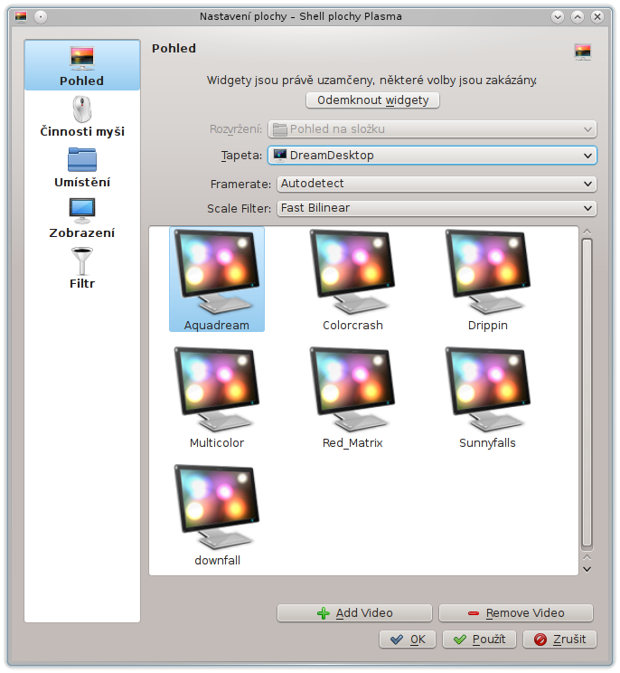Click the window menu icon in titlebar

tap(21, 17)
